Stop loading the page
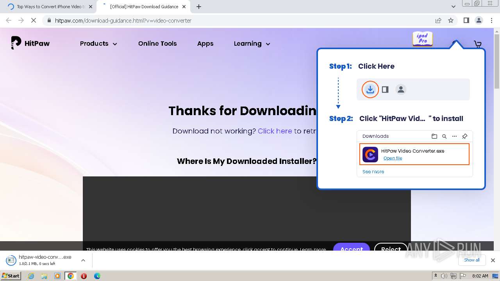Viewport: 500px width, 281px height. coord(34,20)
